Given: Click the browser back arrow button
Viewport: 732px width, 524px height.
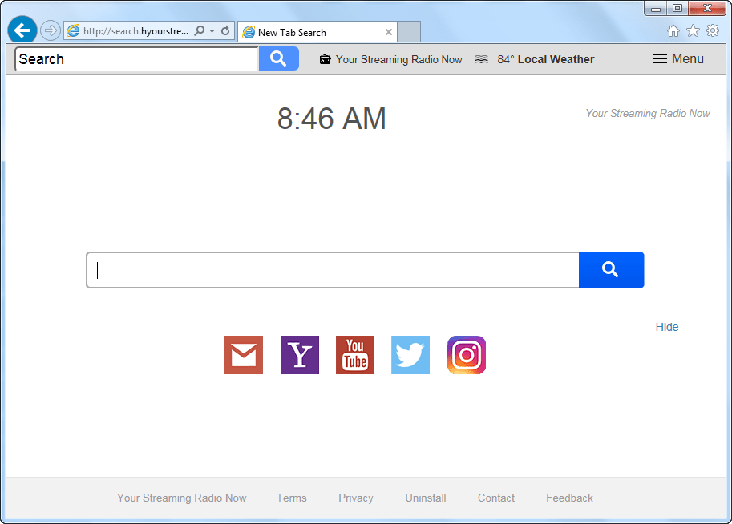Looking at the screenshot, I should 22,30.
